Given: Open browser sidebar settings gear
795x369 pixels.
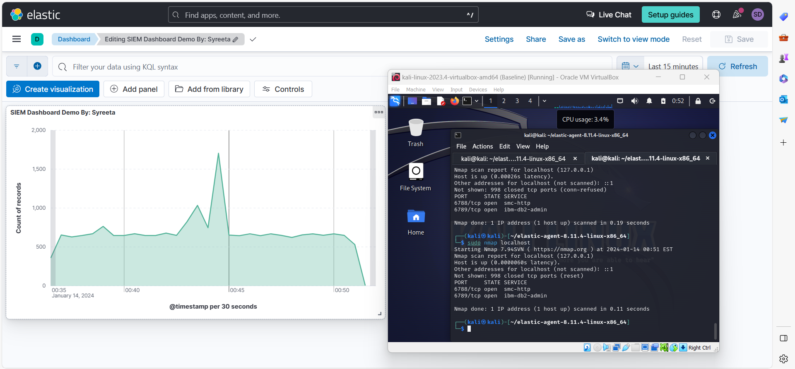Looking at the screenshot, I should 783,359.
